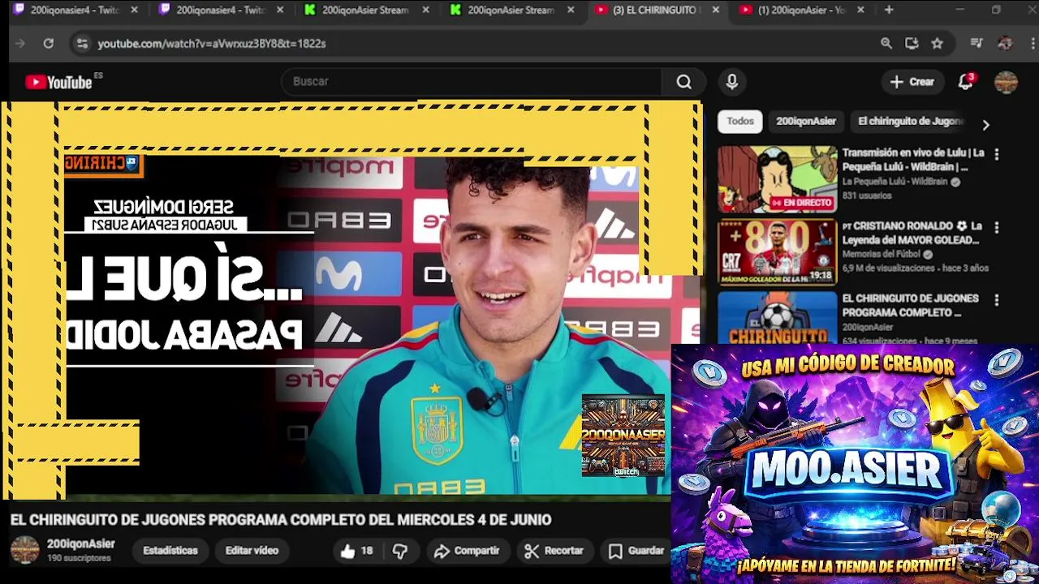The image size is (1039, 584).
Task: Open the 200iqonAsier channel avatar below video
Action: 24,550
